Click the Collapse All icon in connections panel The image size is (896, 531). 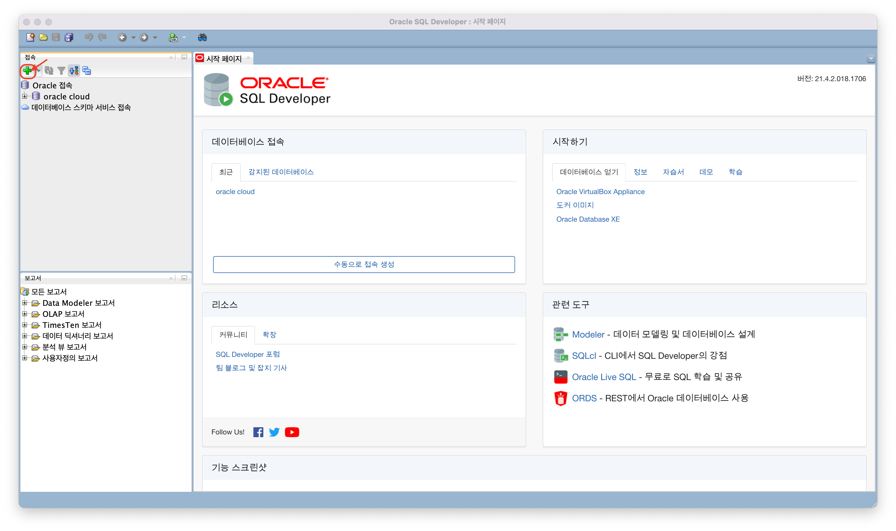(x=87, y=70)
